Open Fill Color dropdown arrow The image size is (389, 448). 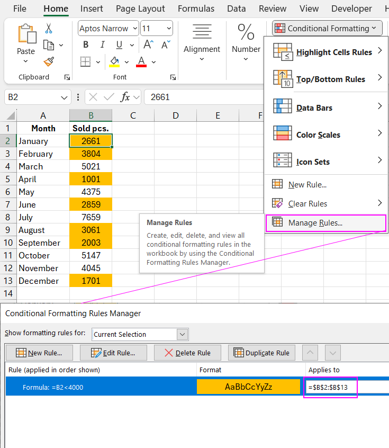pyautogui.click(x=126, y=62)
